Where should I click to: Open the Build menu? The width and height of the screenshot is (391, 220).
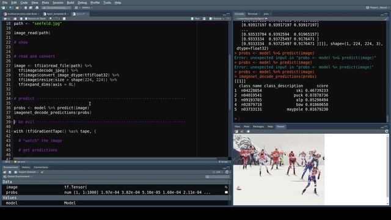pyautogui.click(x=70, y=2)
